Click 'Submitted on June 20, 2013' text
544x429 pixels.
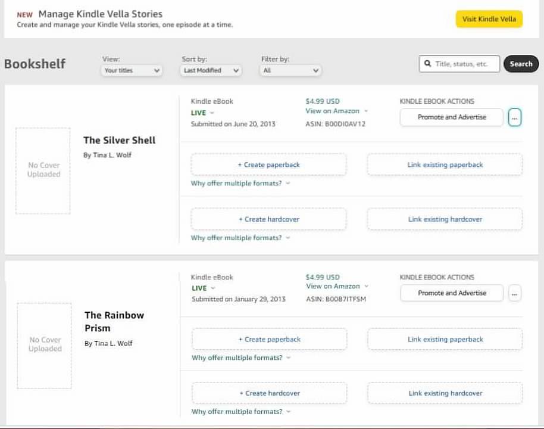click(233, 124)
